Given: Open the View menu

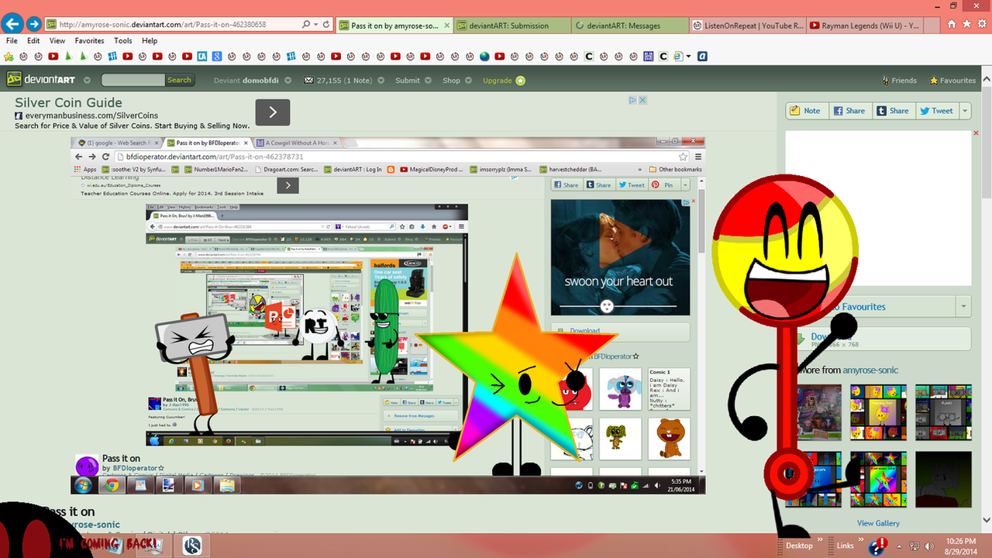Looking at the screenshot, I should tap(57, 40).
